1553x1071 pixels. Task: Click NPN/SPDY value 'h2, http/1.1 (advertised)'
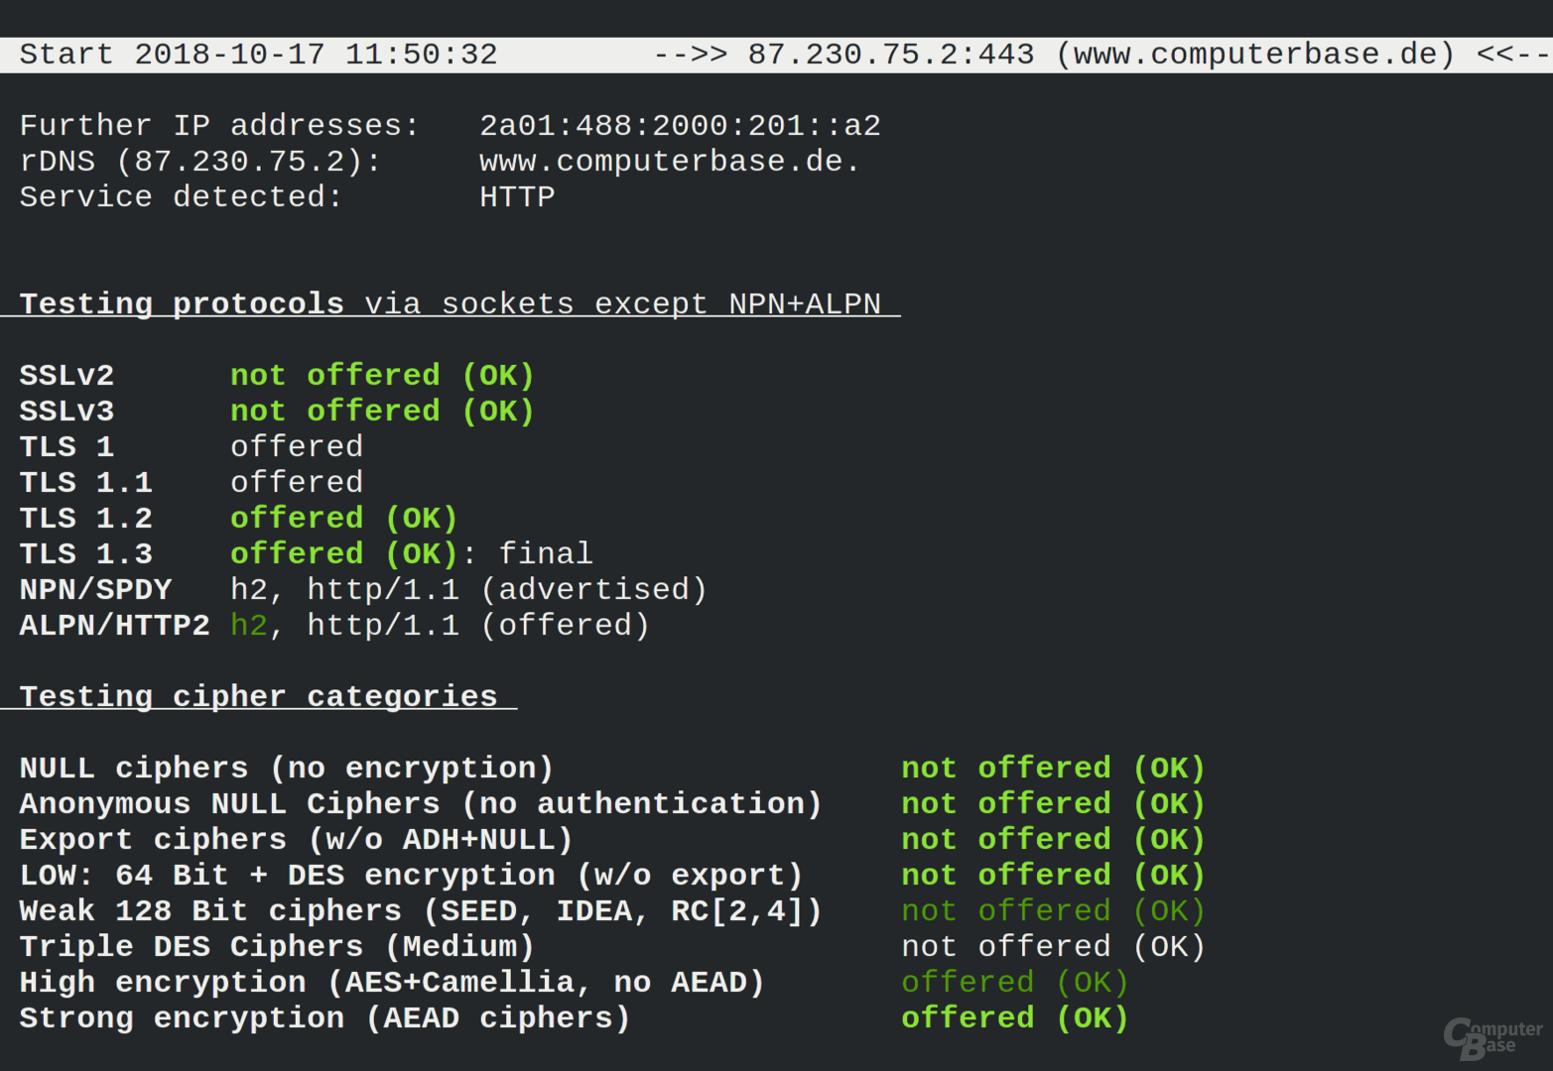coord(468,590)
